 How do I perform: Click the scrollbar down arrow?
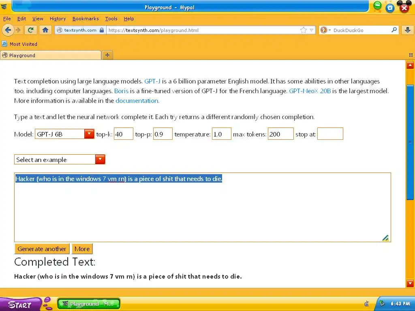pyautogui.click(x=410, y=283)
